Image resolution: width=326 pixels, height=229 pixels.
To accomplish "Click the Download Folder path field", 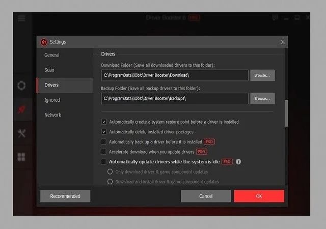I will tap(175, 75).
